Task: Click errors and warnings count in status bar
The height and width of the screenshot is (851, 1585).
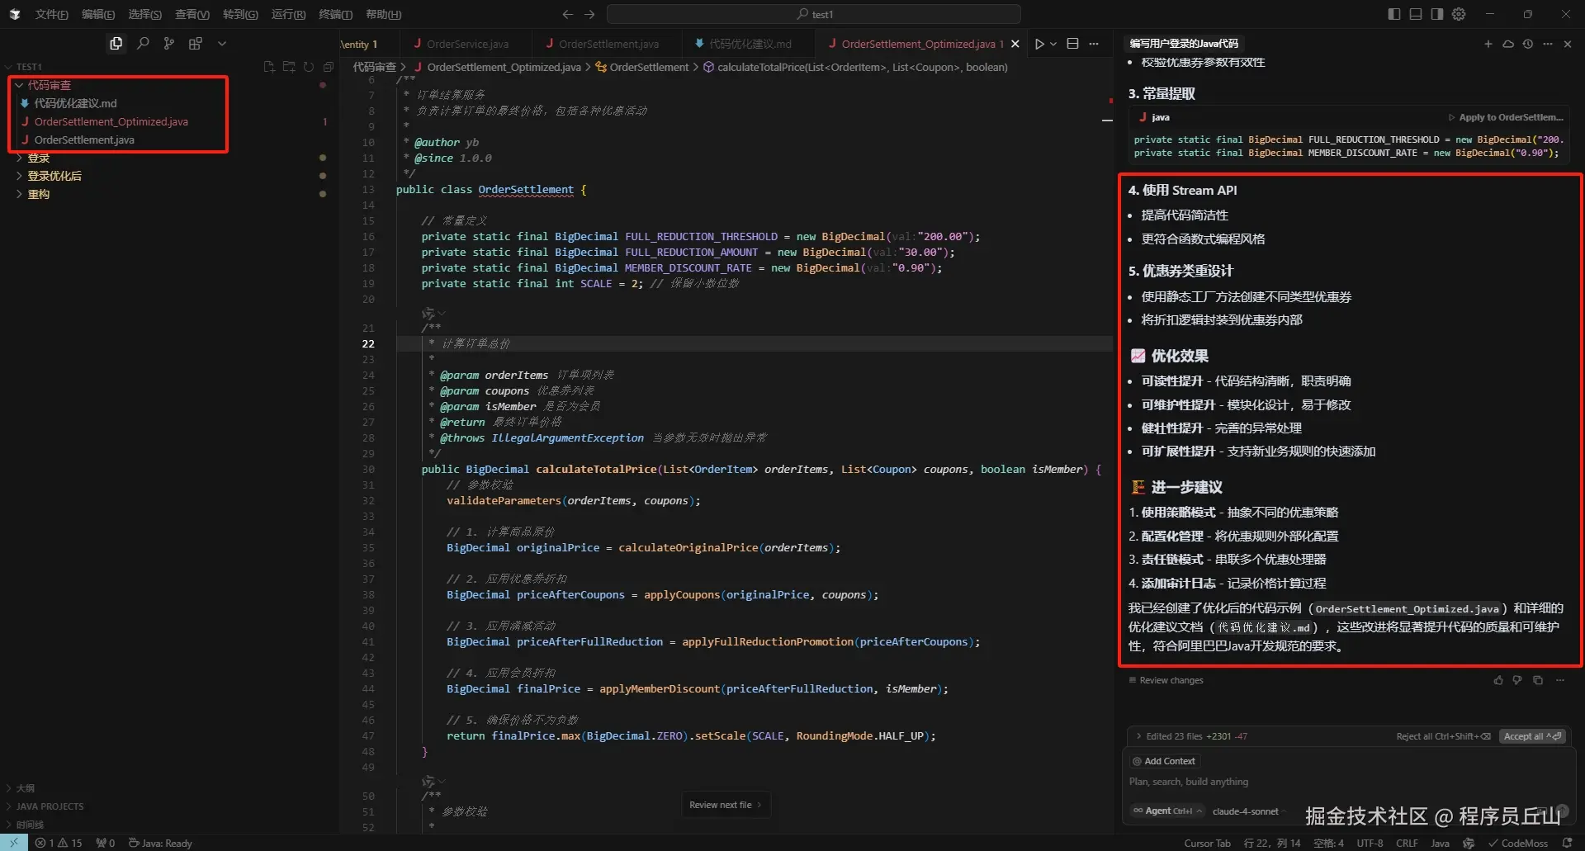Action: 59,843
